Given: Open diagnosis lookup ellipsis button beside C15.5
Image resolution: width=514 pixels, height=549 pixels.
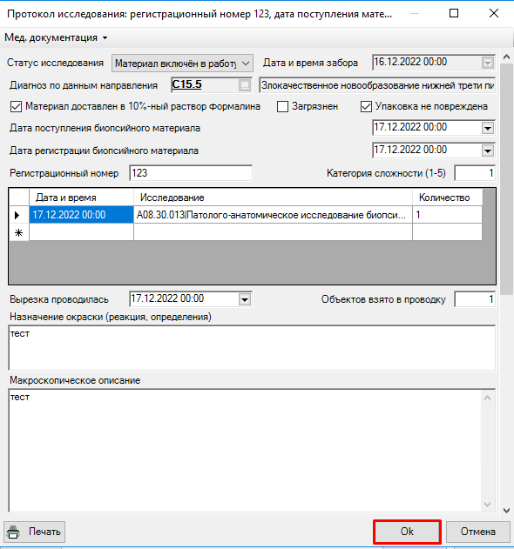Looking at the screenshot, I should click(x=245, y=84).
